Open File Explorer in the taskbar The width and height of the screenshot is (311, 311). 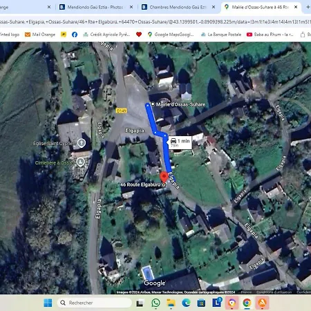click(x=171, y=303)
